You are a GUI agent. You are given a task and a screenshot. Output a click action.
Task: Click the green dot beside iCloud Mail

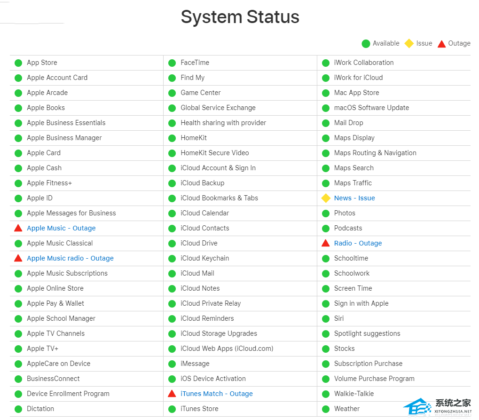[x=172, y=274]
